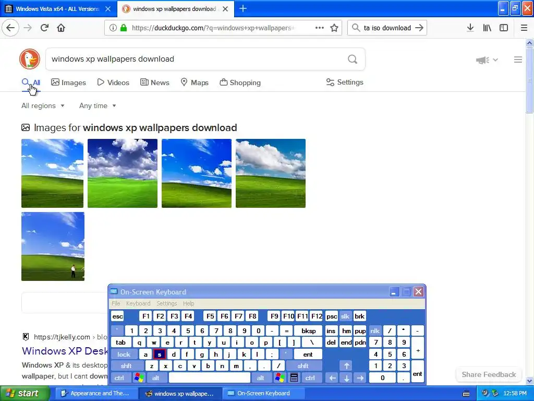Open Settings menu in On-Screen Keyboard

pyautogui.click(x=166, y=303)
